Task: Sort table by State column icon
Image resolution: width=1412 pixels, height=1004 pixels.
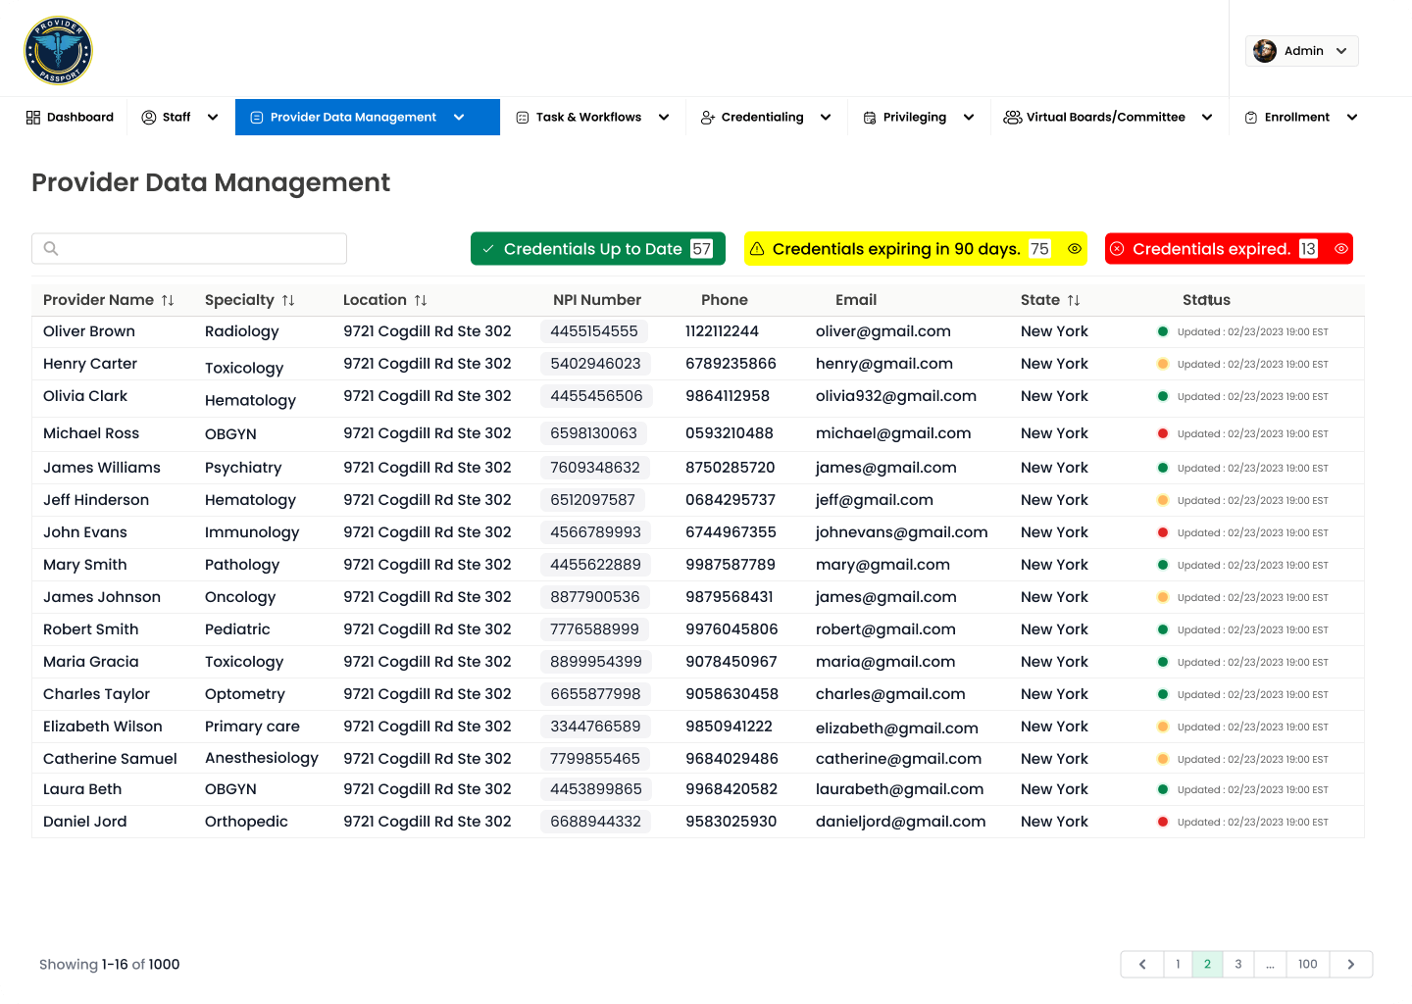Action: pyautogui.click(x=1074, y=300)
